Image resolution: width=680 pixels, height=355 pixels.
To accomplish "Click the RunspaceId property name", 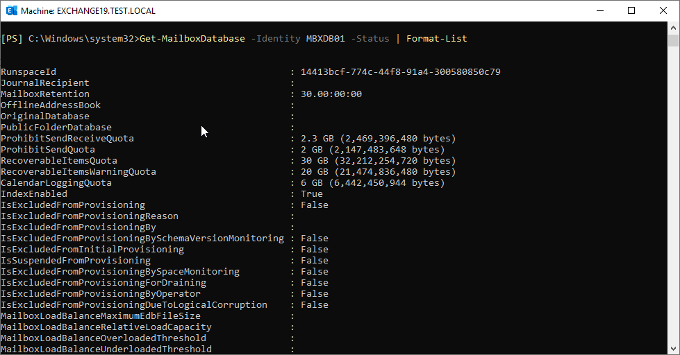I will point(28,72).
